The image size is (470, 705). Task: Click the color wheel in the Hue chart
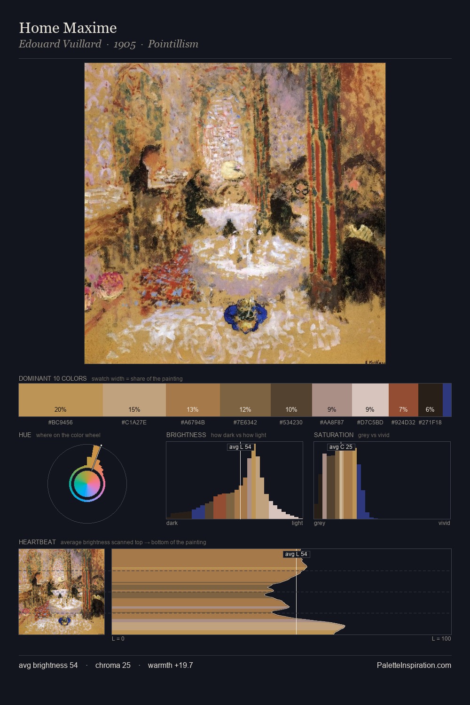(x=87, y=484)
